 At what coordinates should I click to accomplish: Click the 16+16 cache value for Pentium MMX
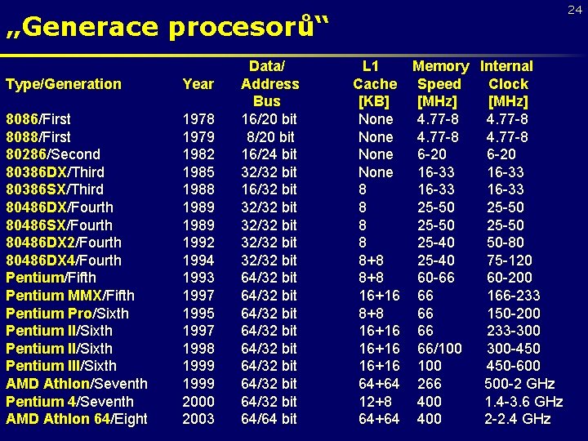click(379, 296)
